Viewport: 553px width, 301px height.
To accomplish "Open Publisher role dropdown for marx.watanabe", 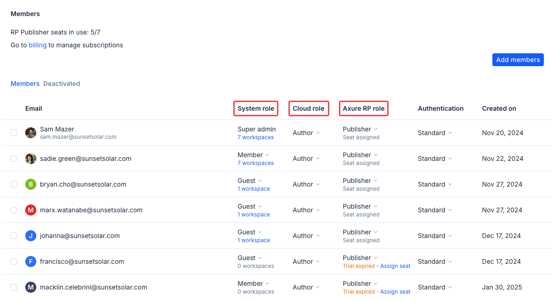I will click(x=360, y=206).
